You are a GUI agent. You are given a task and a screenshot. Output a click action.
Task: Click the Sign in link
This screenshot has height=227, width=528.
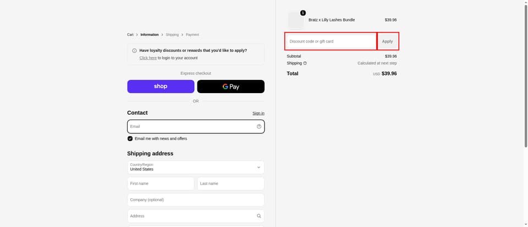[x=258, y=113]
